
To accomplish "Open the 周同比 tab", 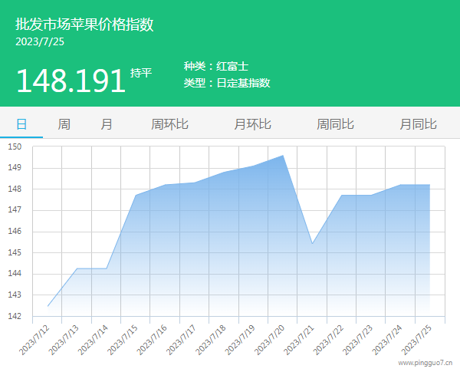I will coord(335,123).
